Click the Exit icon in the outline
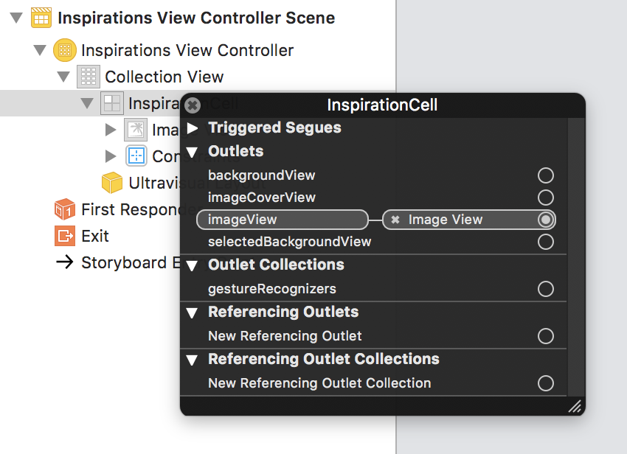The width and height of the screenshot is (627, 454). pyautogui.click(x=65, y=236)
